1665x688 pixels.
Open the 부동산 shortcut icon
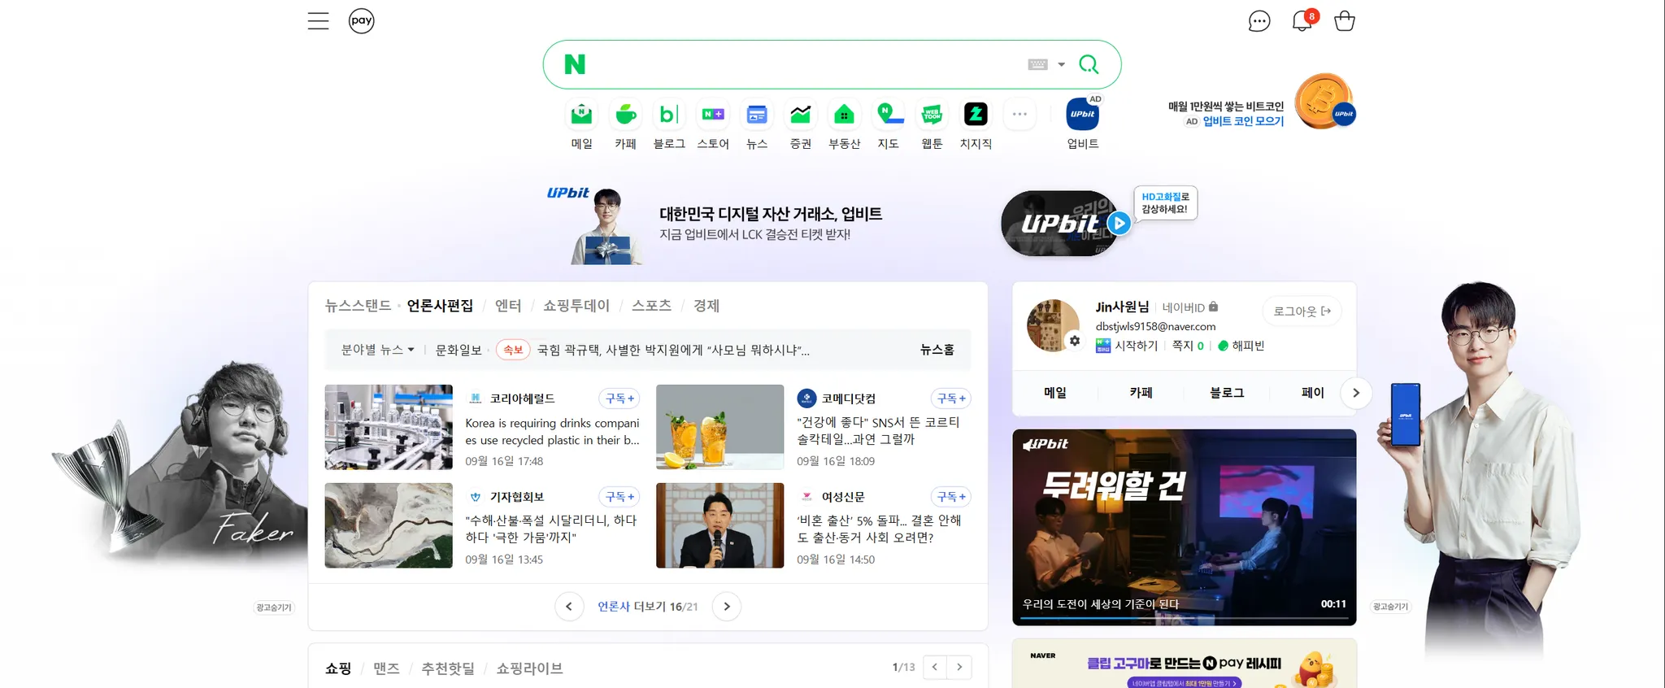pos(845,115)
